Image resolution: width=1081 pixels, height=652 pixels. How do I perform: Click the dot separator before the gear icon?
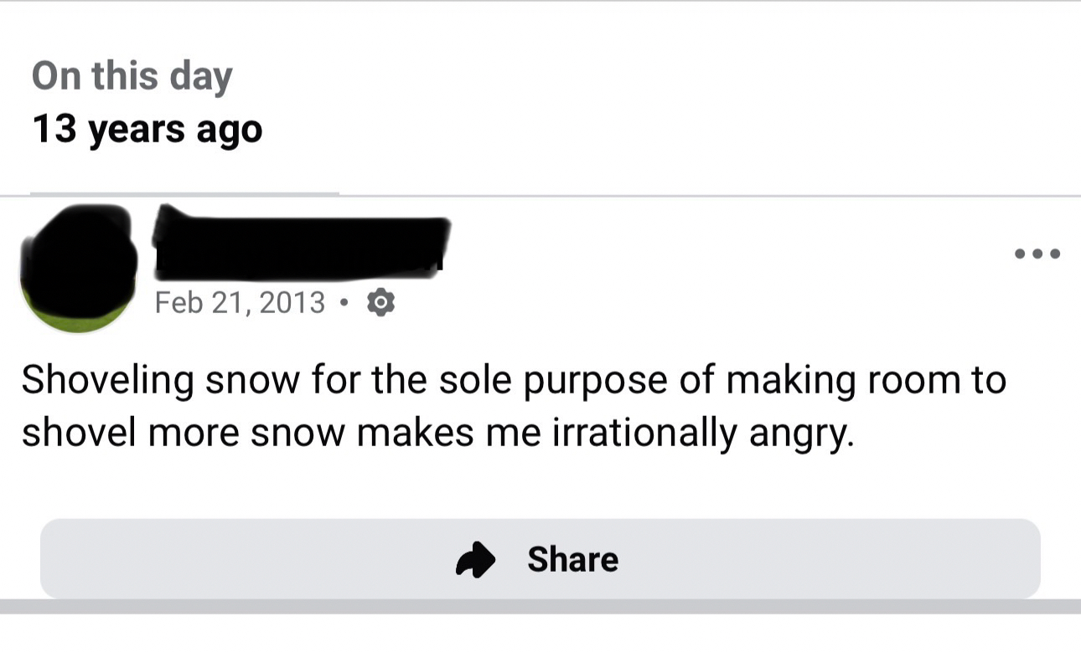344,302
